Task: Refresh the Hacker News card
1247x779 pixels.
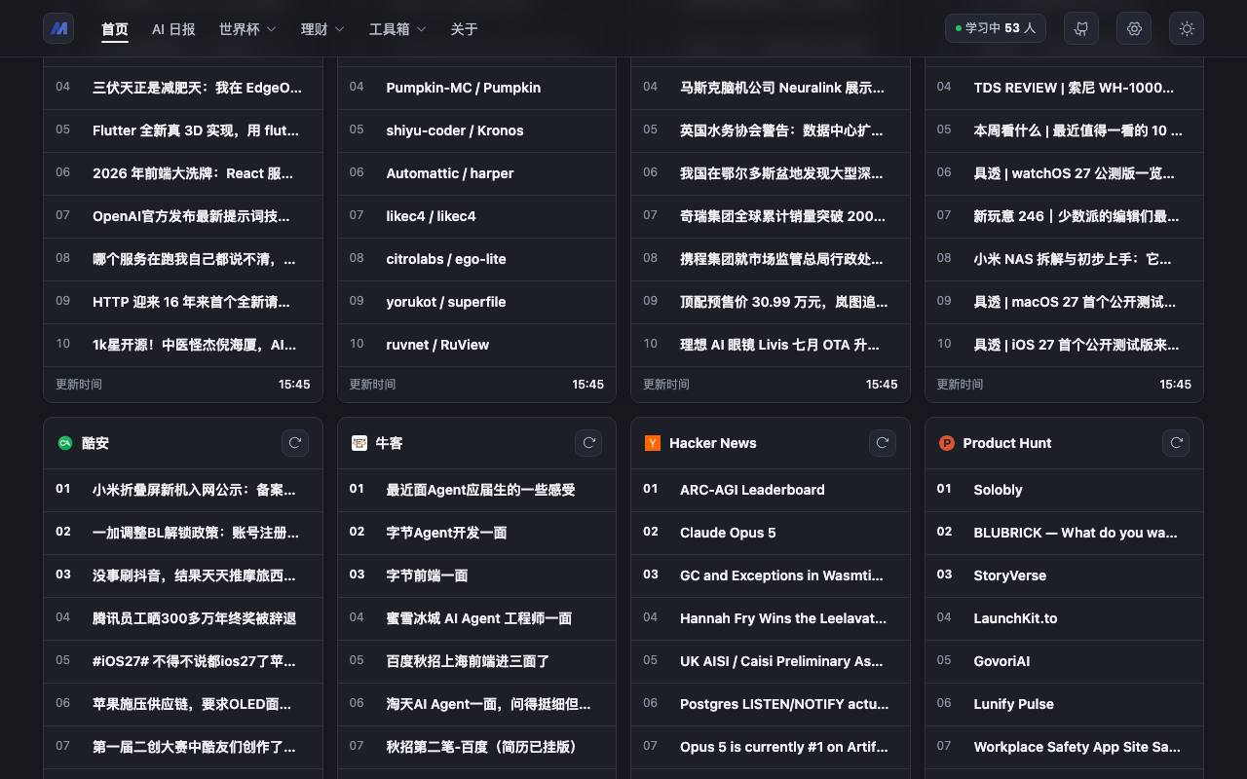Action: (x=883, y=443)
